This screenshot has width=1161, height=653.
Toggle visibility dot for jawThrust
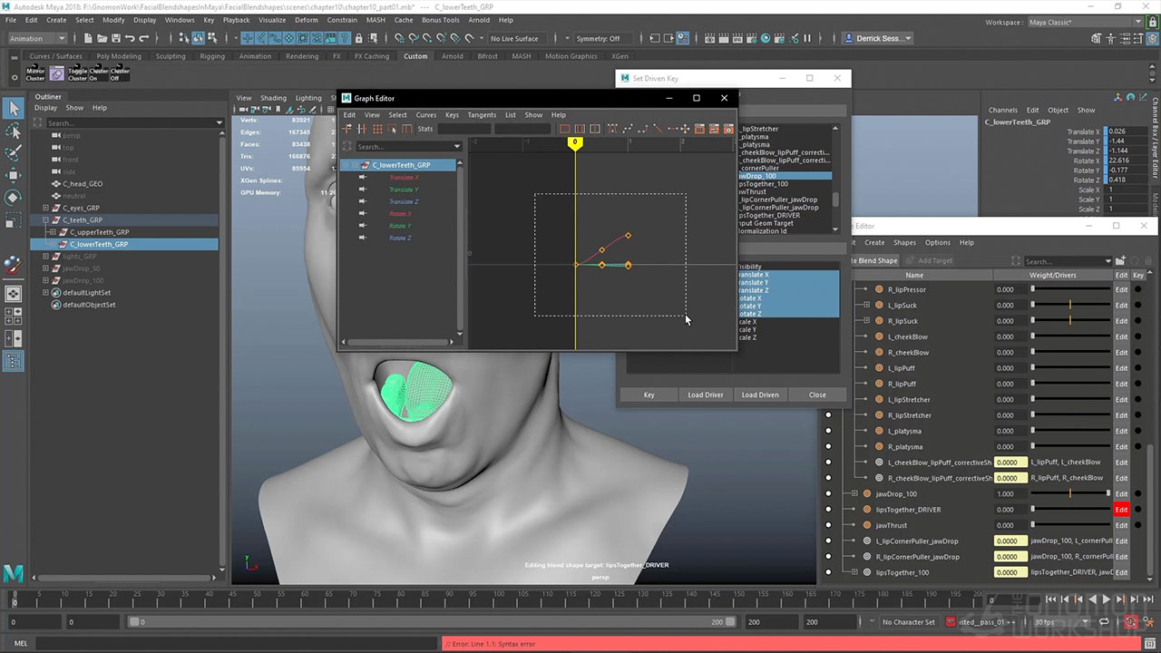click(828, 525)
